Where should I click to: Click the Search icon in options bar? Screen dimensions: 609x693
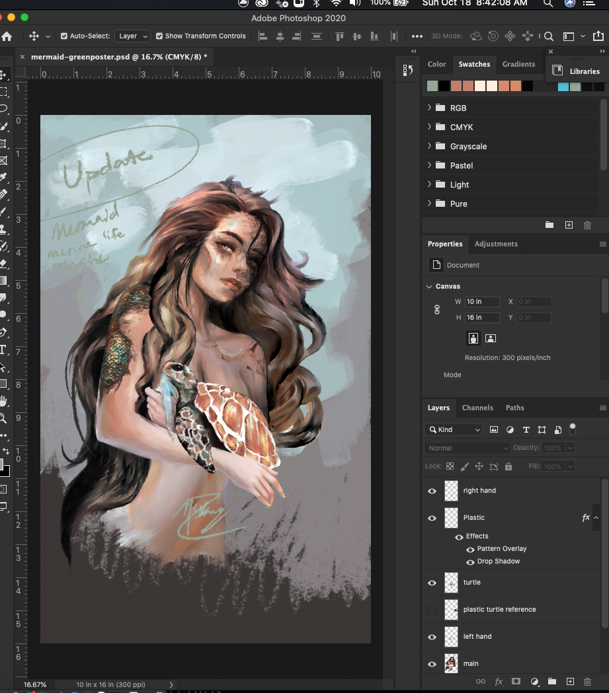548,36
